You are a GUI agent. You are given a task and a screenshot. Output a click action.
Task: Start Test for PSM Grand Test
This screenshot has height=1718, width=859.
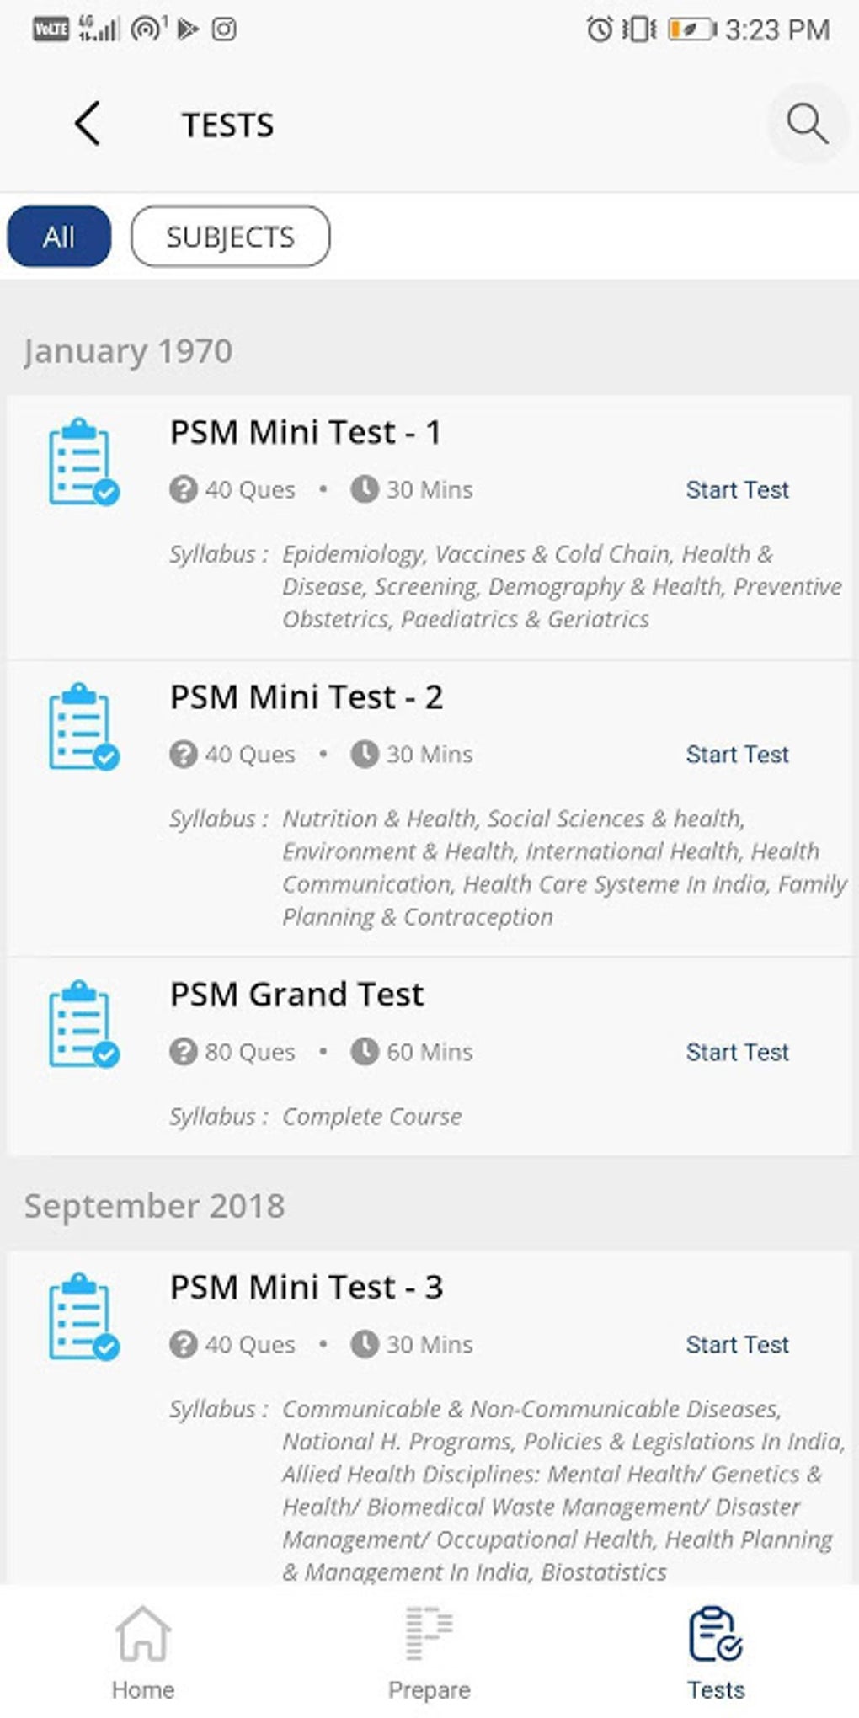[737, 1053]
